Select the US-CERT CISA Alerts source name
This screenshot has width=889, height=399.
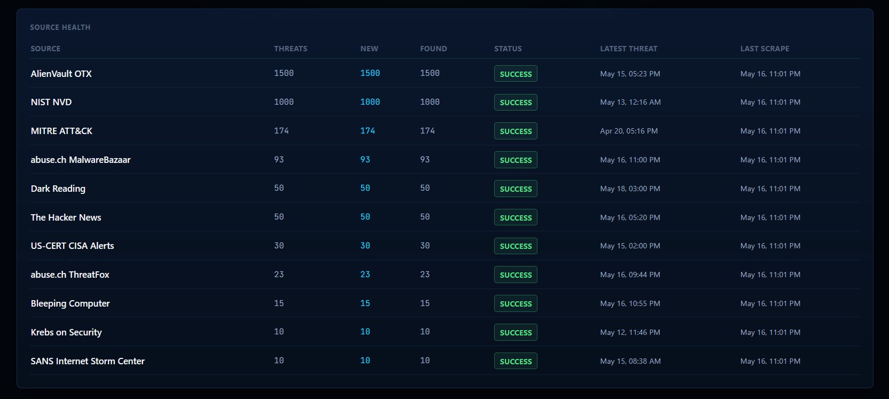[x=72, y=246]
